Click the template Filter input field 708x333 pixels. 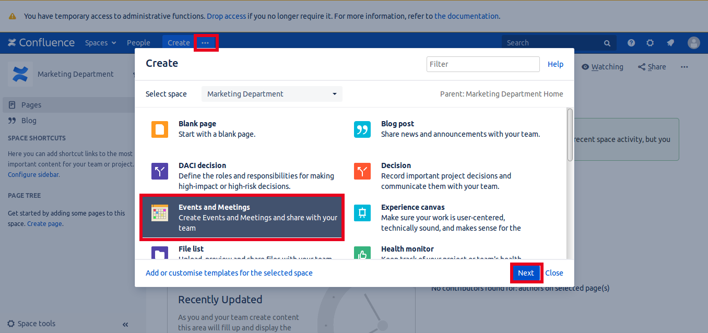coord(483,64)
